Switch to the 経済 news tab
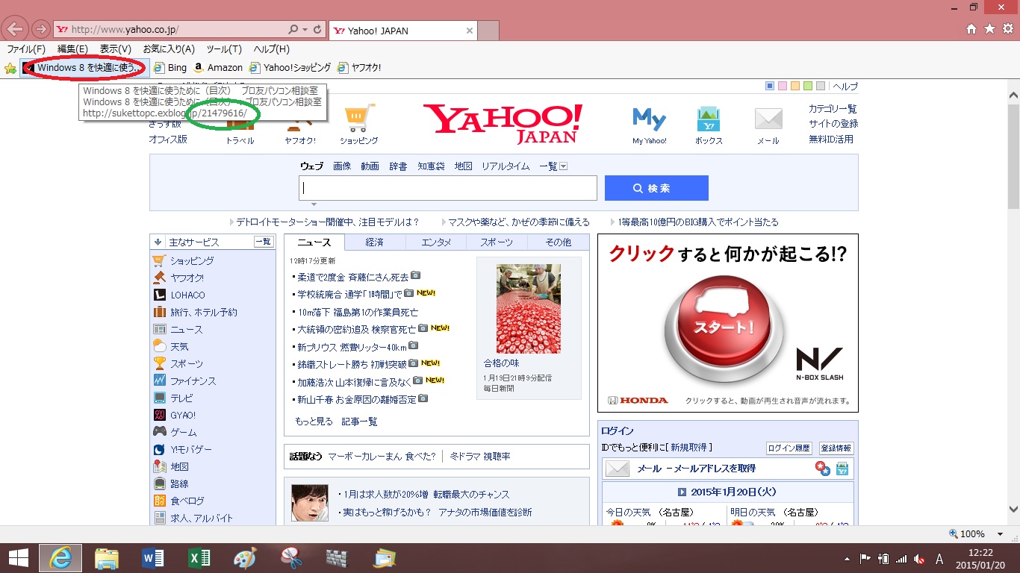This screenshot has width=1020, height=573. pyautogui.click(x=375, y=242)
